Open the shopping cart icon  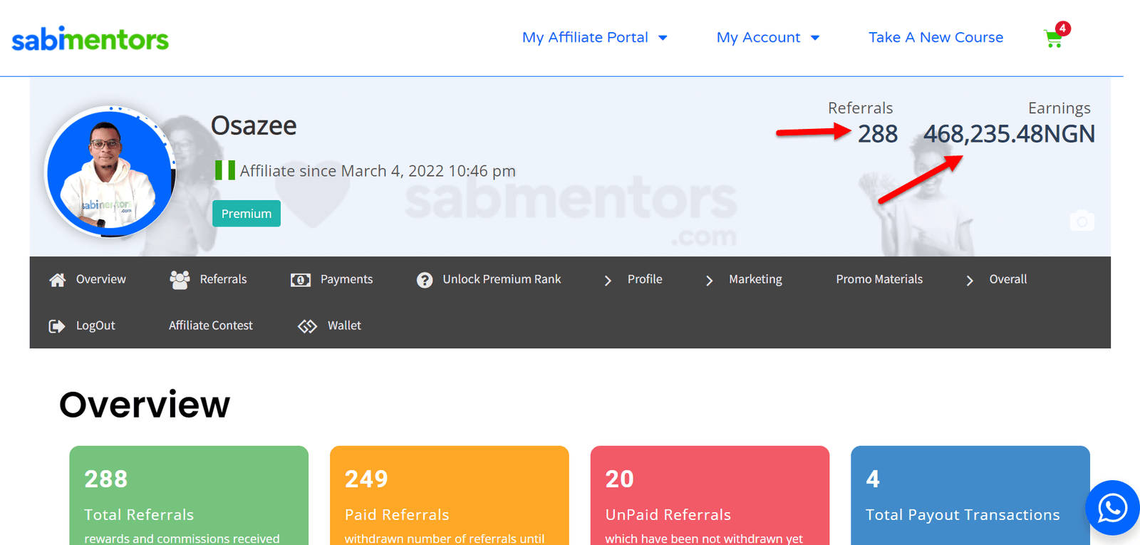tap(1052, 39)
